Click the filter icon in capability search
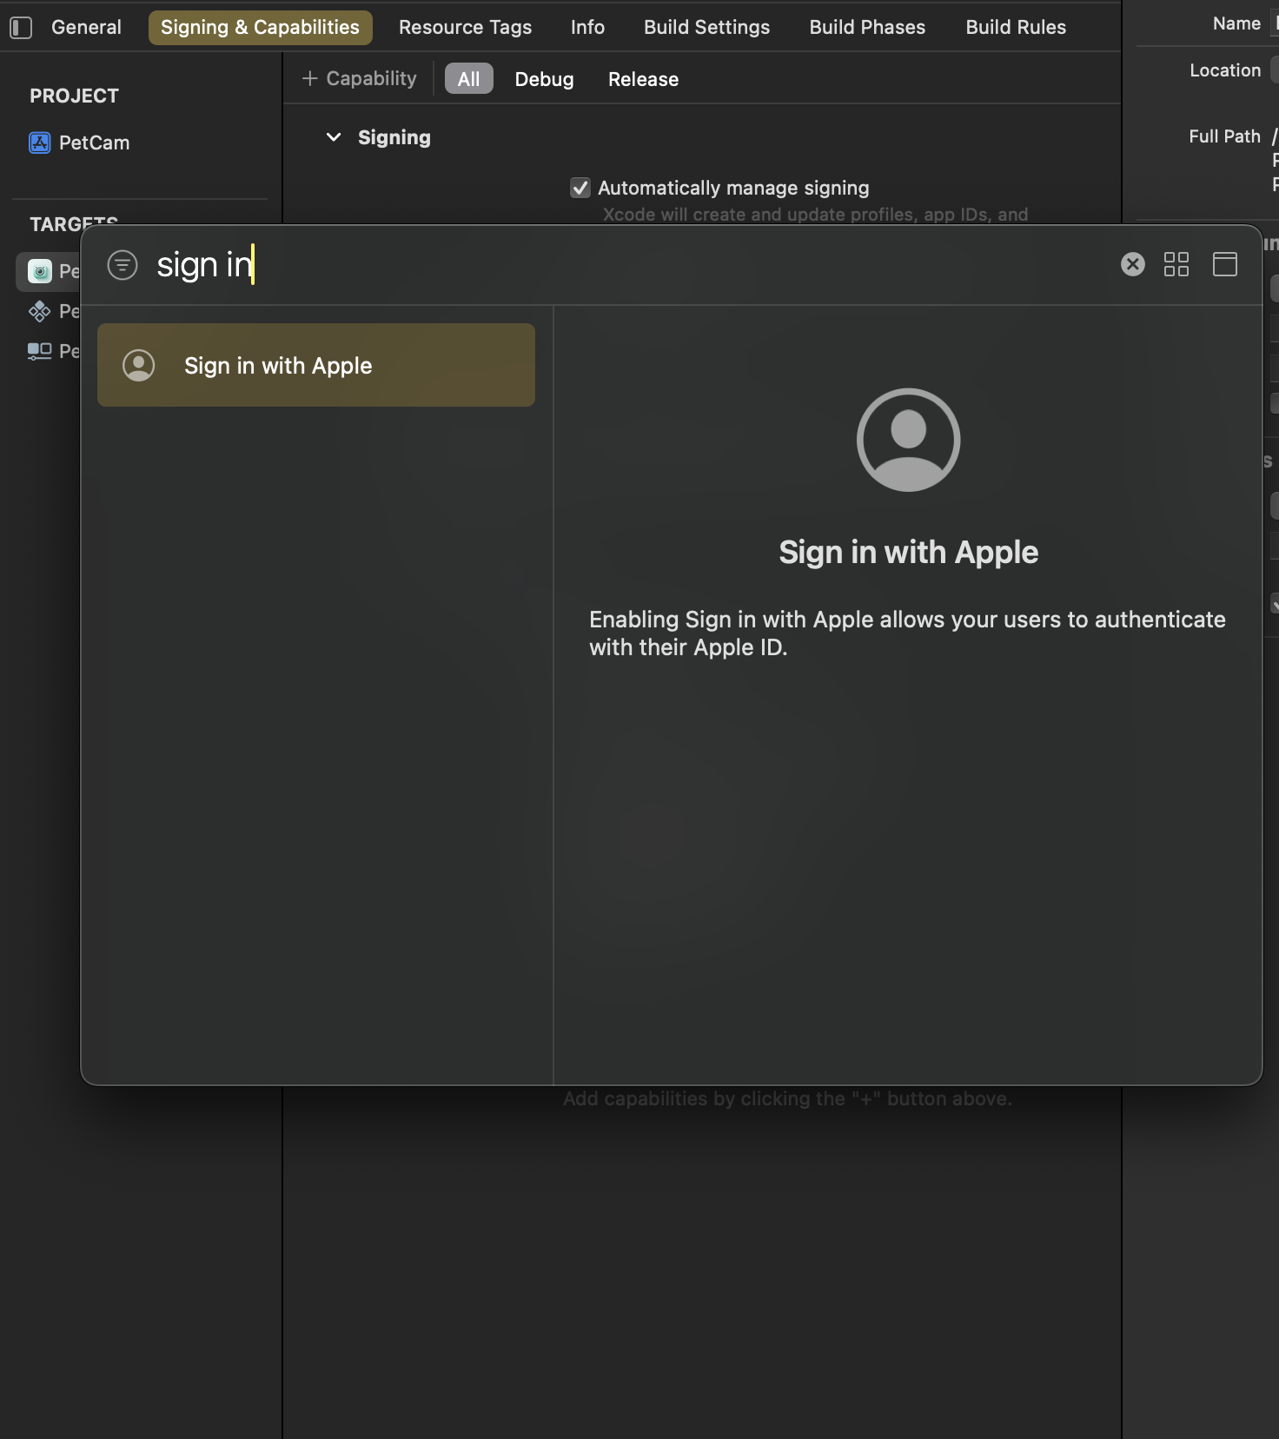Screen dimensions: 1279x1439 pyautogui.click(x=123, y=265)
